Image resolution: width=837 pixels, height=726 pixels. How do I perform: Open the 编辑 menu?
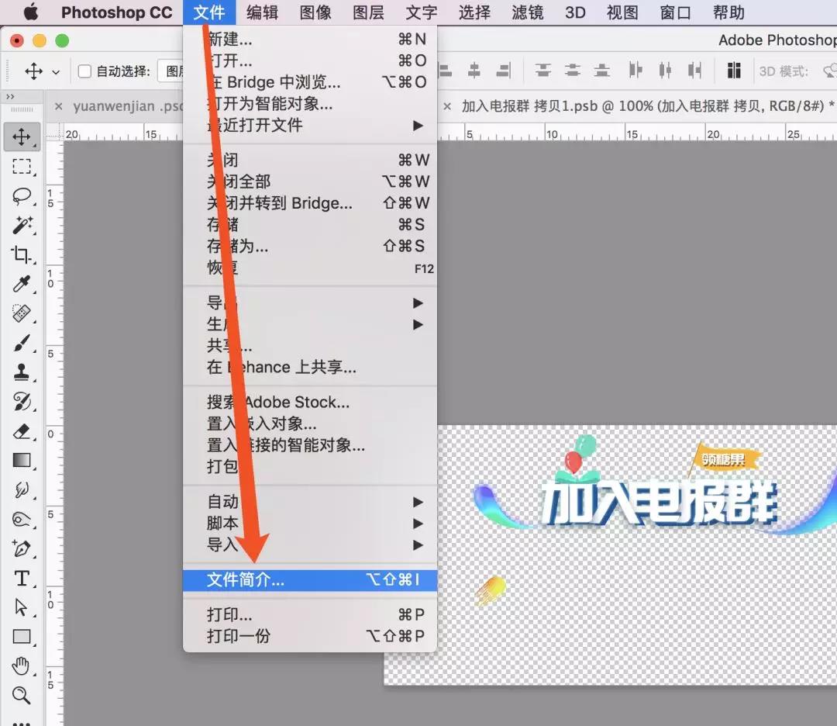(x=262, y=12)
